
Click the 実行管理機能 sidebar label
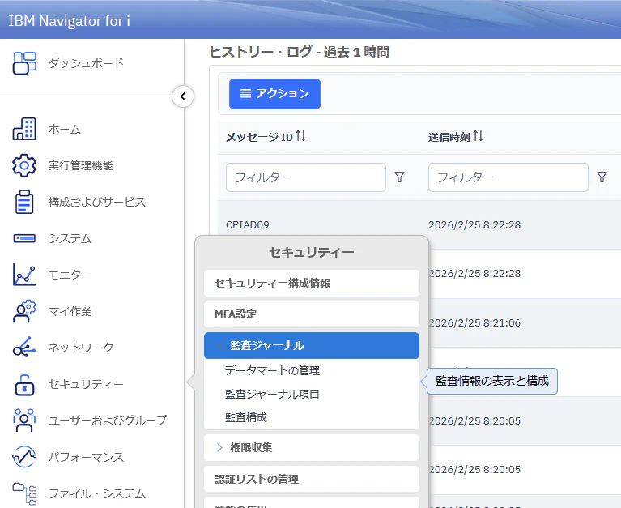coord(81,165)
